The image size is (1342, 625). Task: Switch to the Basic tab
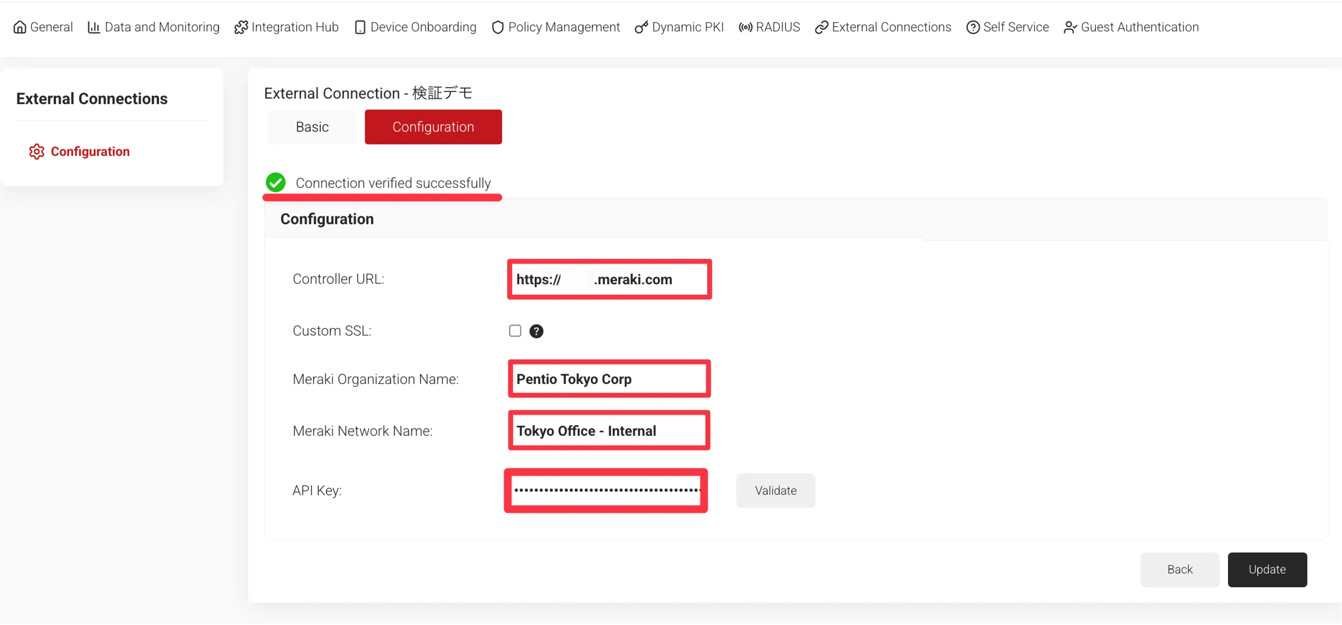click(312, 127)
